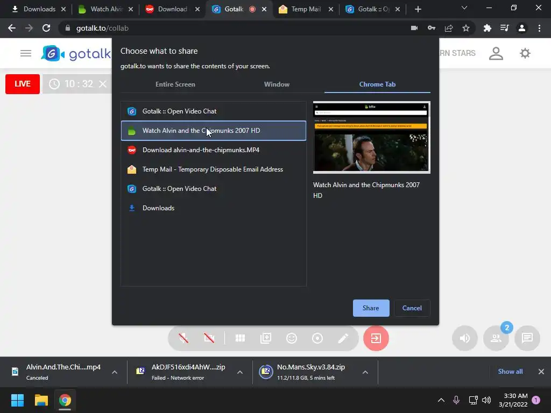Screen dimensions: 551x413
Task: Select the pencil whiteboard icon
Action: tap(343, 338)
